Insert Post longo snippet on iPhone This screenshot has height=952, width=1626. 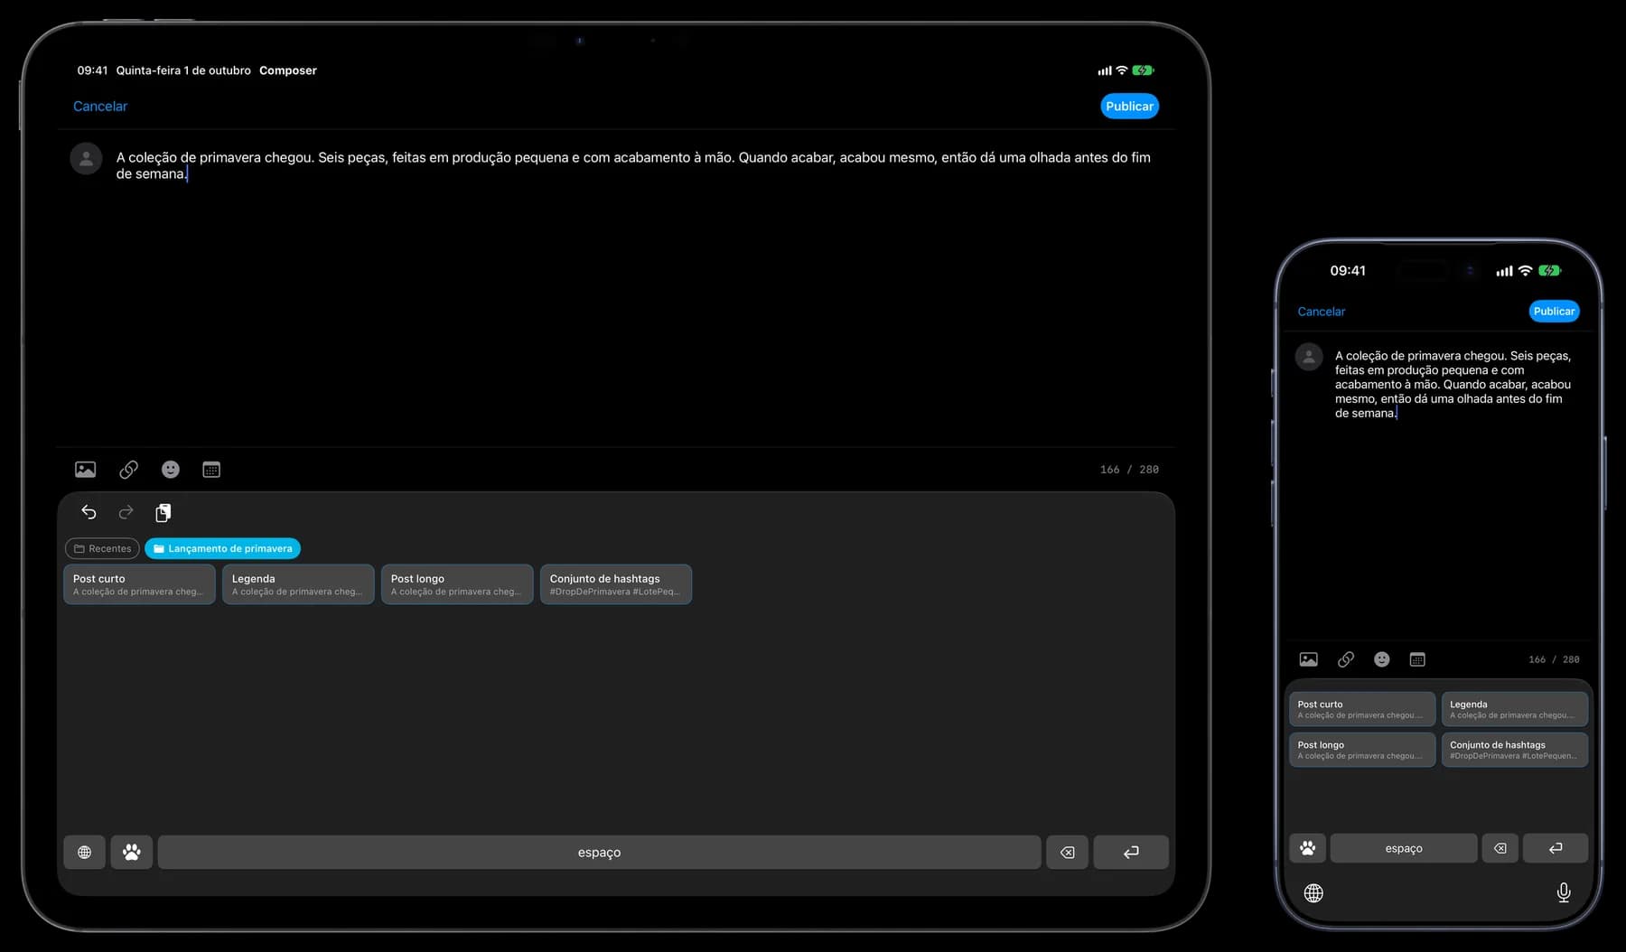1362,750
